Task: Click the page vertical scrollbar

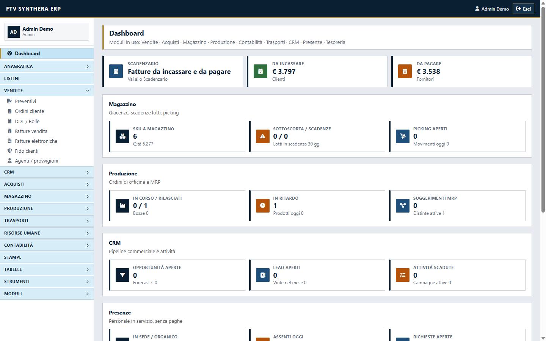Action: 543,110
